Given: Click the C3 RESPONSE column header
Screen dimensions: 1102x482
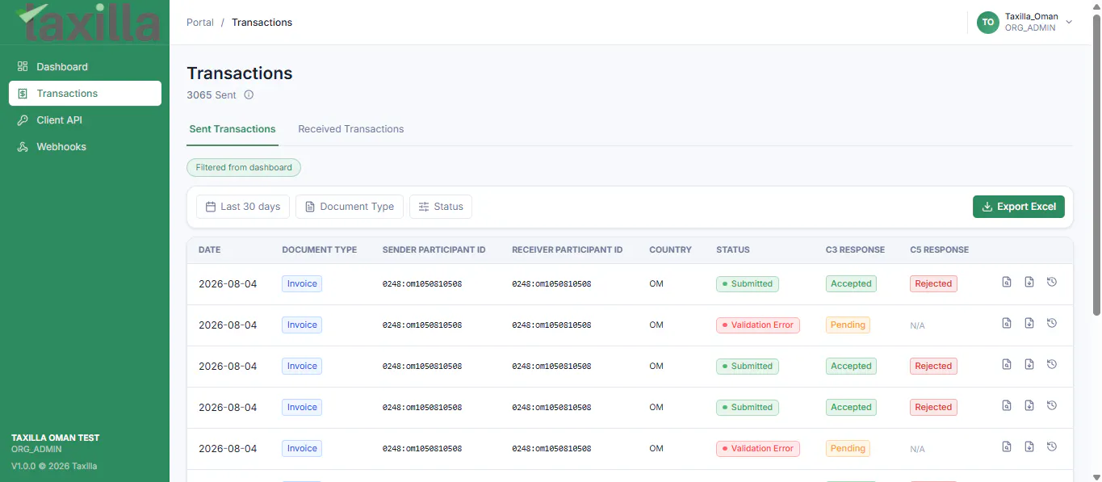Looking at the screenshot, I should point(855,250).
